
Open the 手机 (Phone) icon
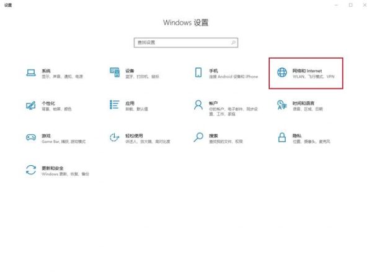coord(198,72)
